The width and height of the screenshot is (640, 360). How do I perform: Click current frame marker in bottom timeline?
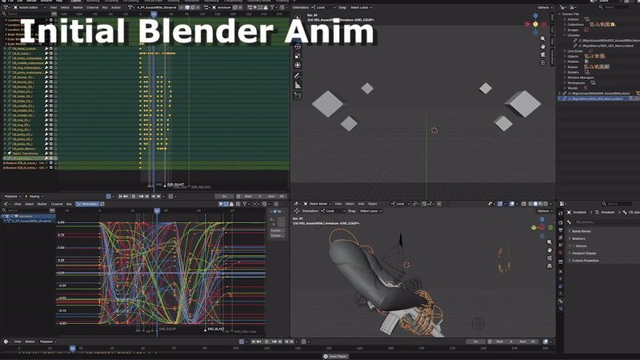point(72,348)
